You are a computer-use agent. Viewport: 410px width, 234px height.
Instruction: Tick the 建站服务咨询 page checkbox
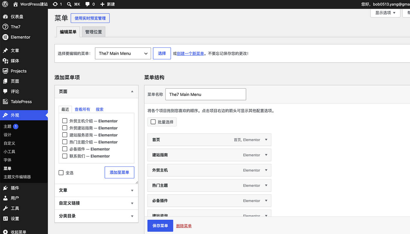point(65,135)
